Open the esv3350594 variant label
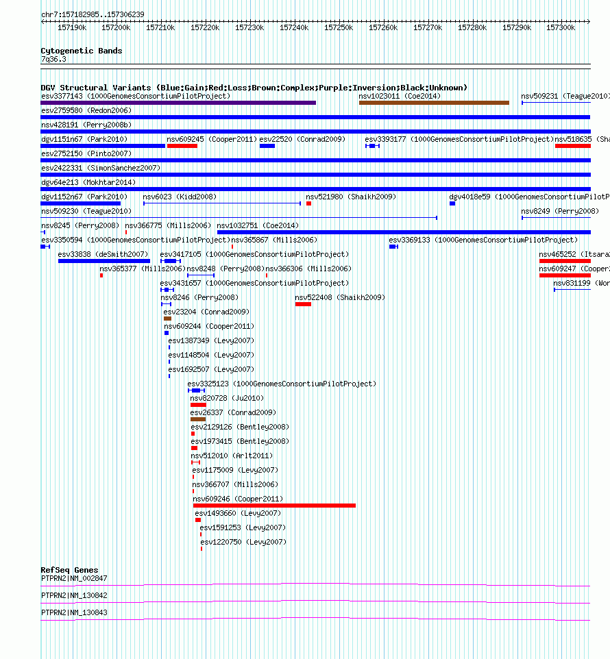Screen dimensions: 610x659 coord(136,240)
